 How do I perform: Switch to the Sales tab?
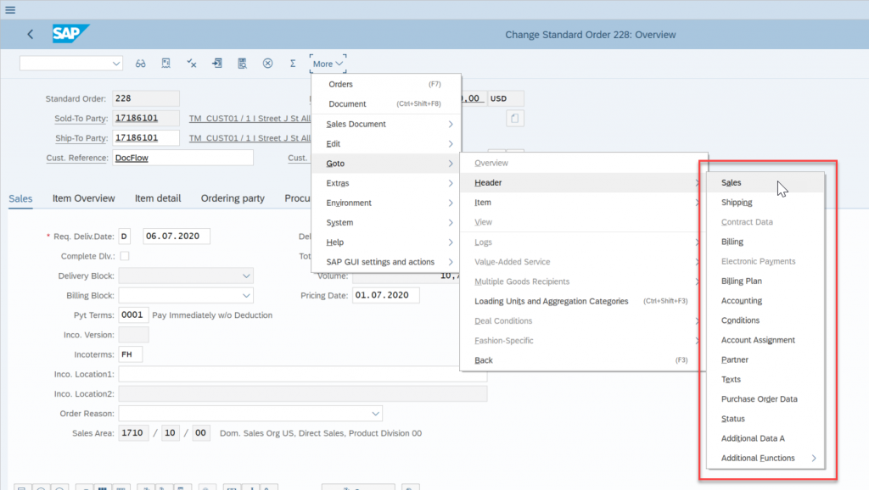click(x=20, y=198)
